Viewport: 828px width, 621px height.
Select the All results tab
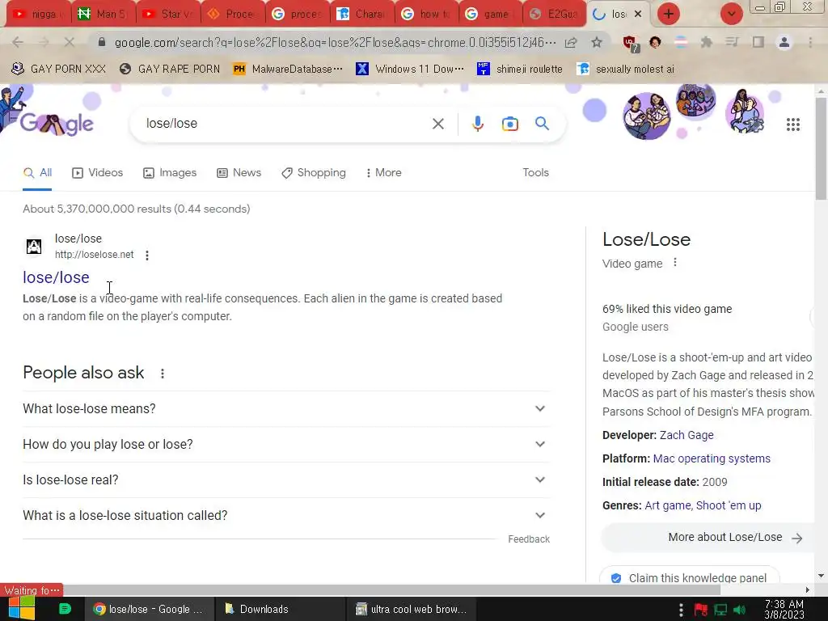[37, 173]
